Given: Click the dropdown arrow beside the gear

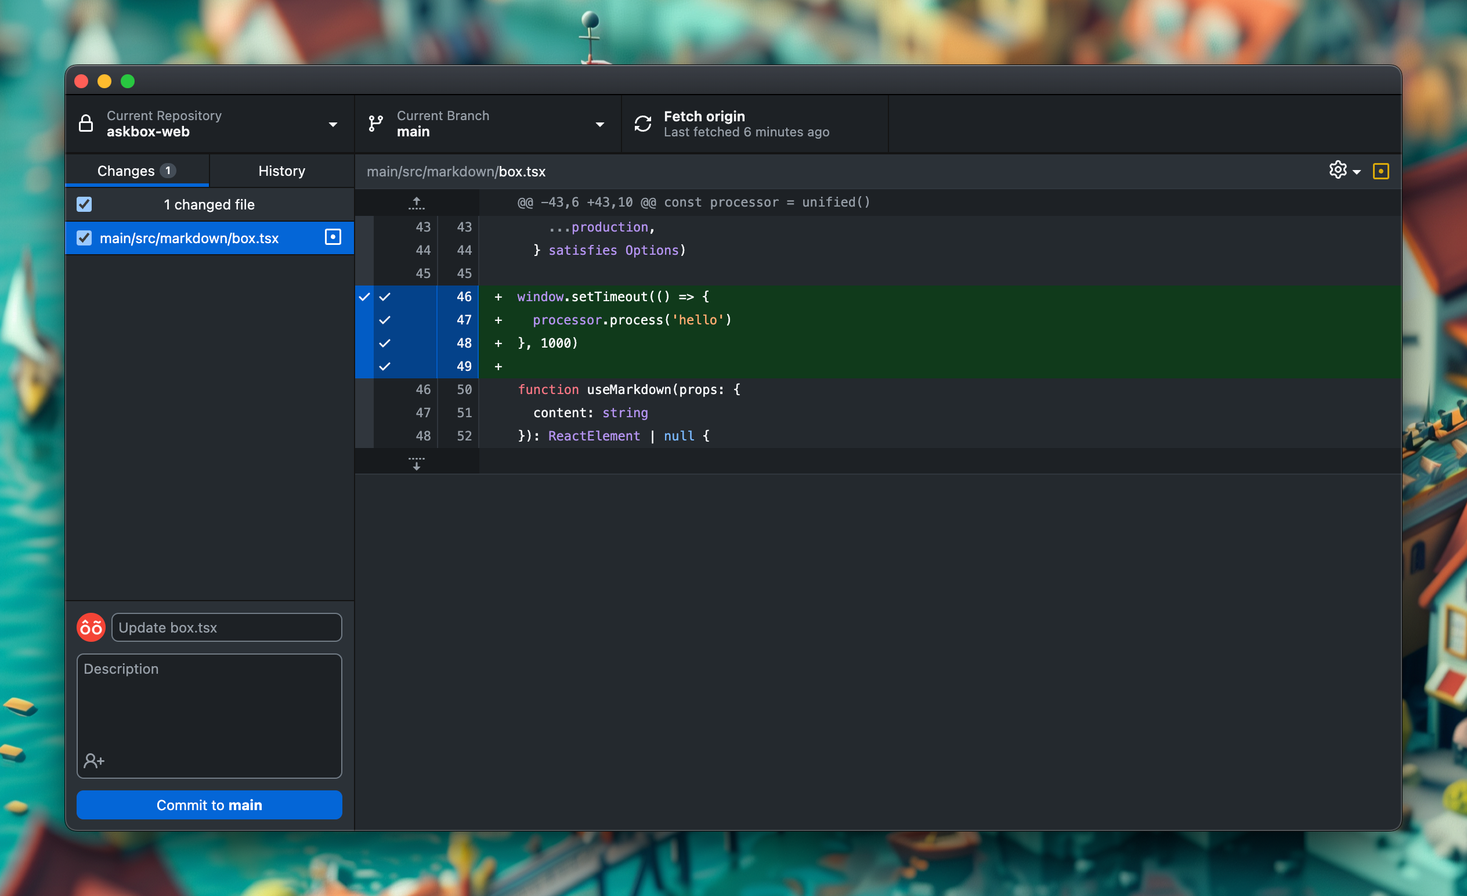Looking at the screenshot, I should (1357, 172).
